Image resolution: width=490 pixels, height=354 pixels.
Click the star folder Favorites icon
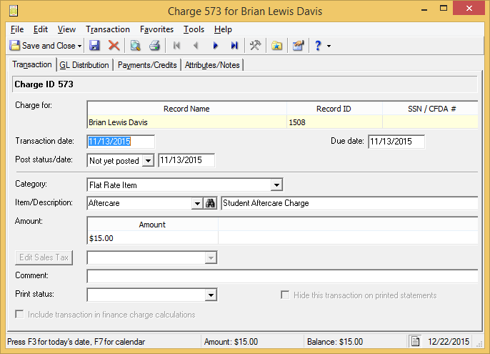pos(277,46)
